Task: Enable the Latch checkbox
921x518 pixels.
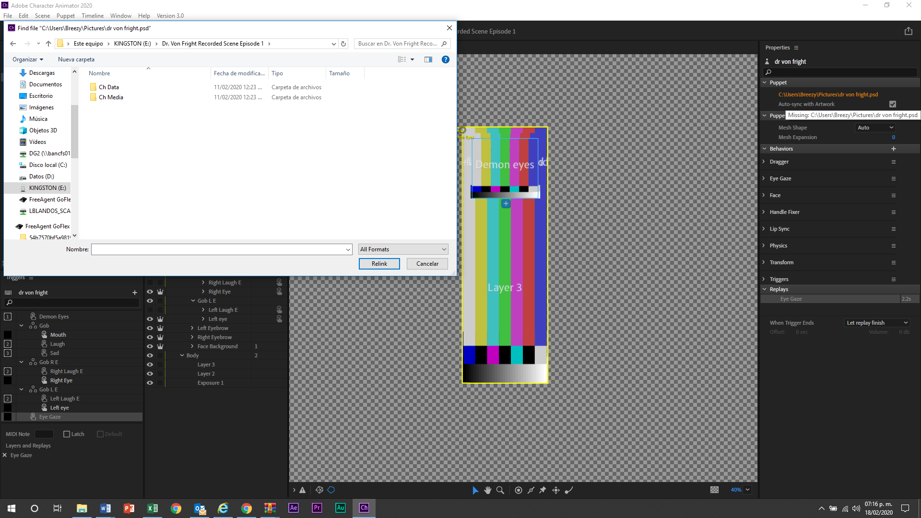Action: 67,434
